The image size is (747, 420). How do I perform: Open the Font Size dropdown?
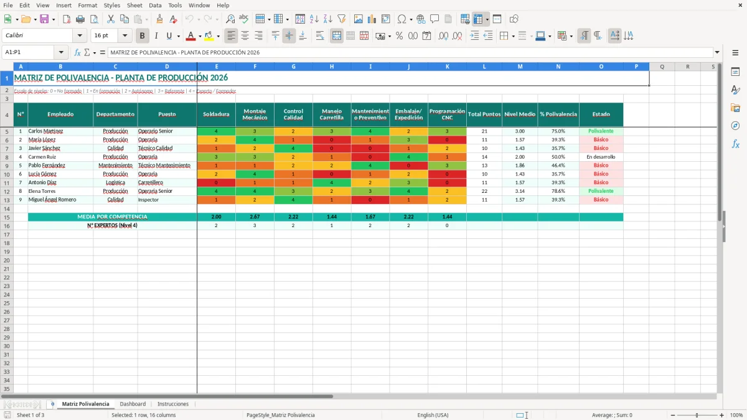[x=125, y=35]
